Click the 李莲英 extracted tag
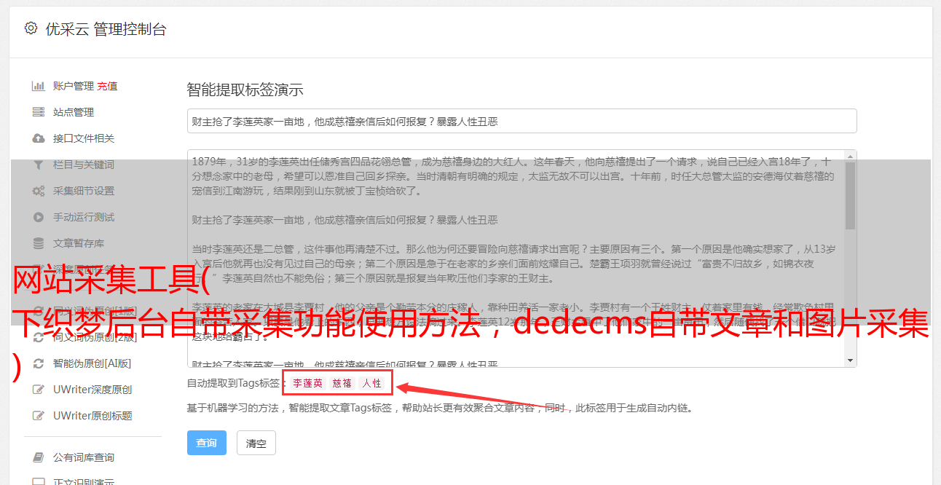This screenshot has height=485, width=941. (x=308, y=383)
